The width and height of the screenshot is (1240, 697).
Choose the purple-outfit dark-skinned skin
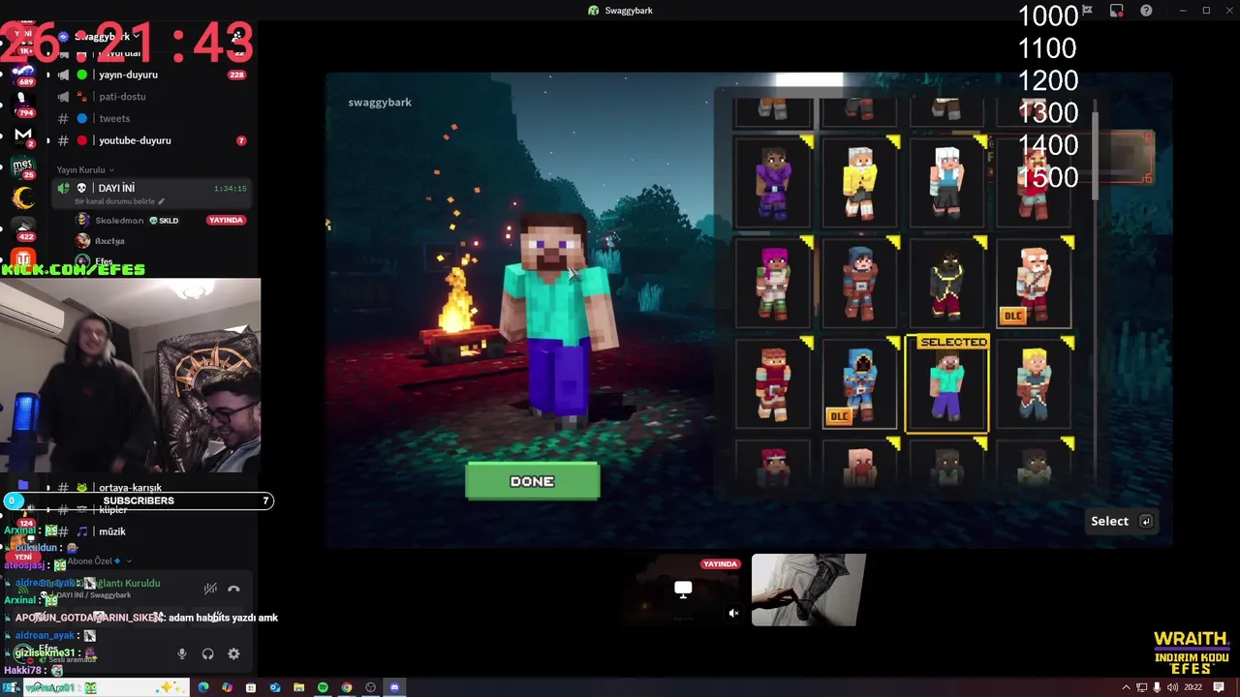pos(773,182)
